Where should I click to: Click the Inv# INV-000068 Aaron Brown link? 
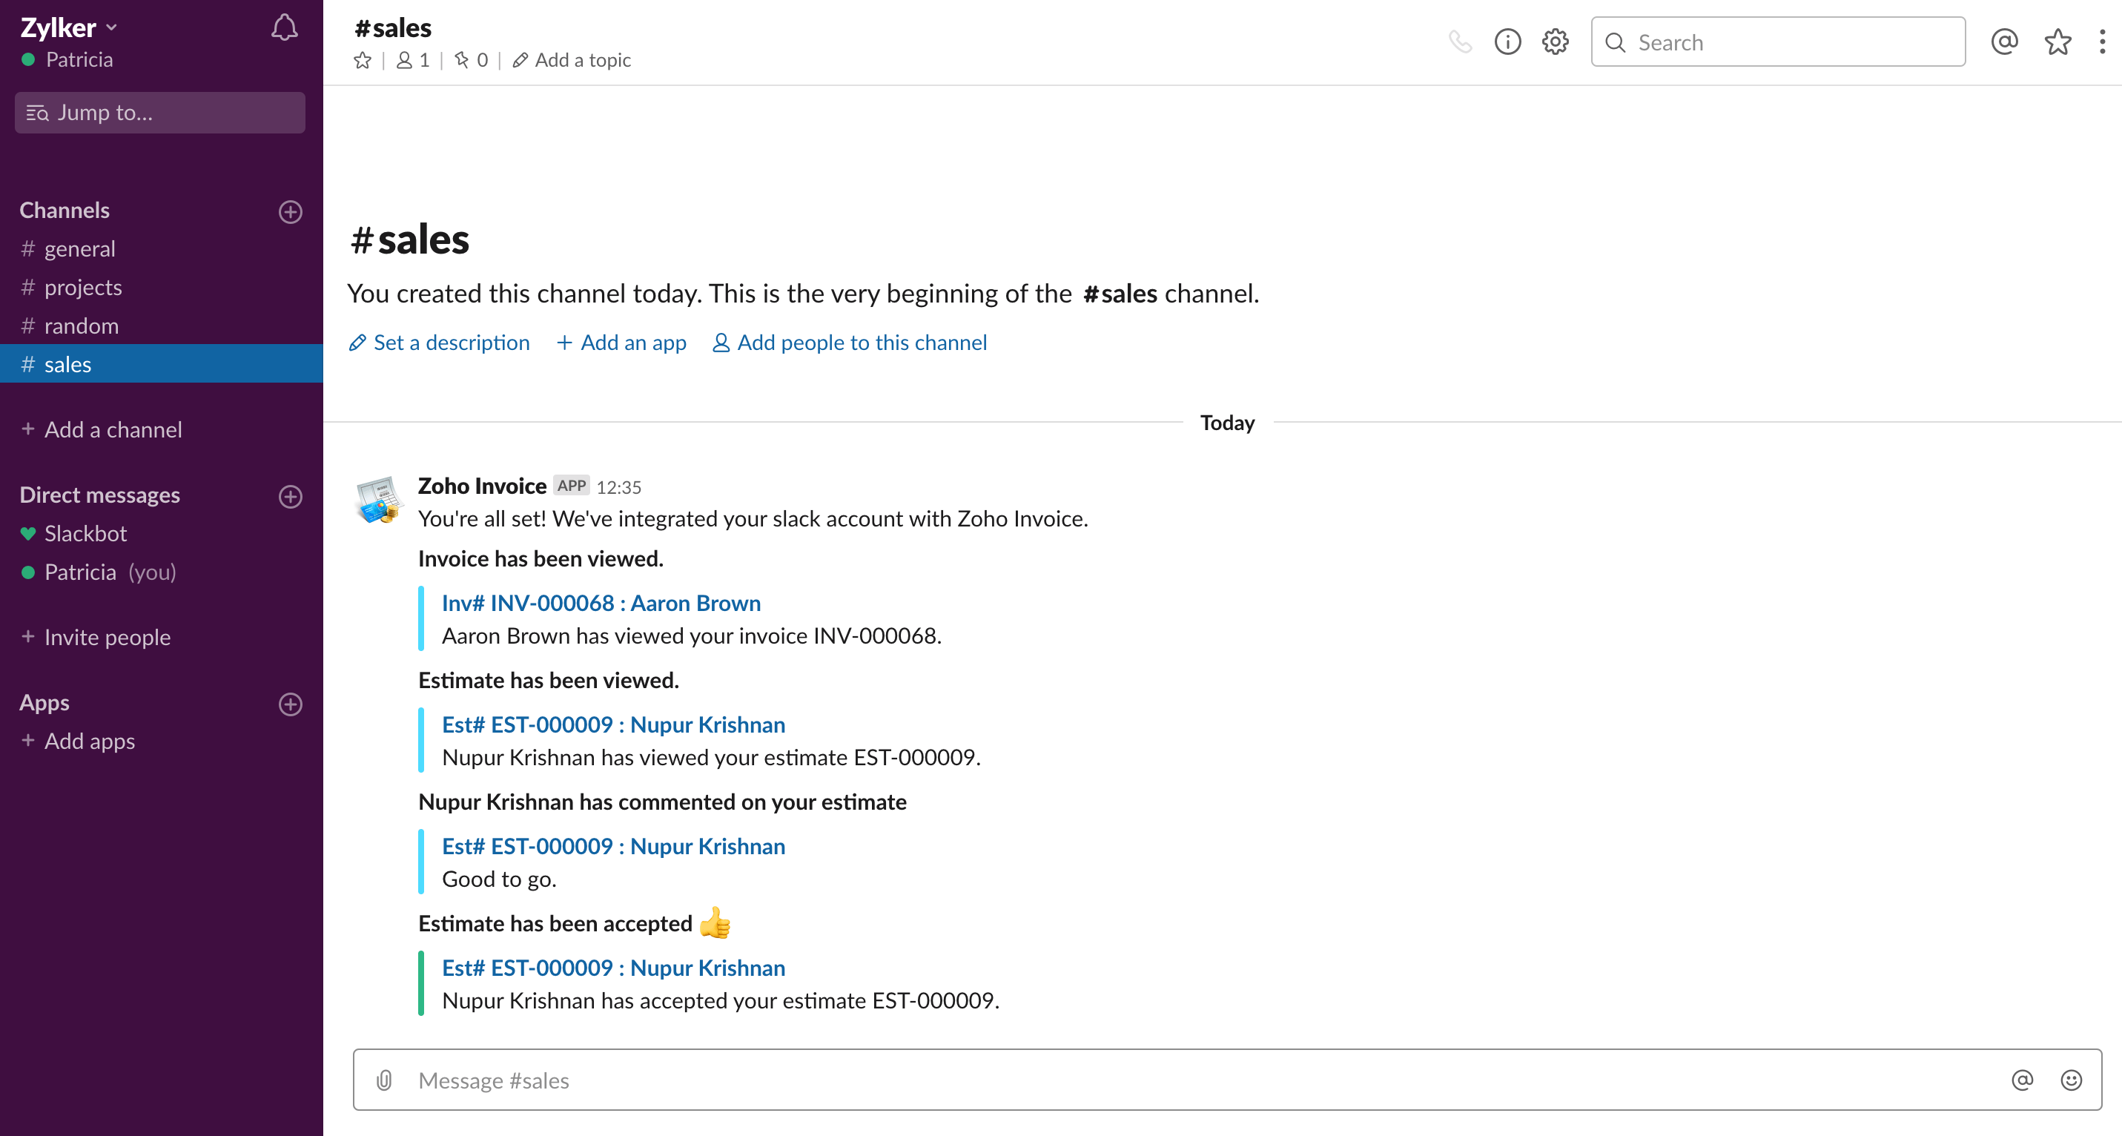point(601,601)
